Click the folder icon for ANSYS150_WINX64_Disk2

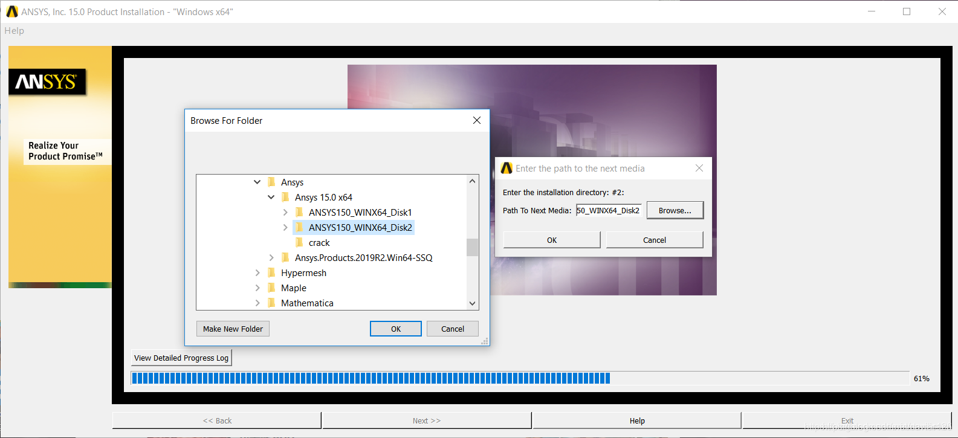[x=299, y=227]
